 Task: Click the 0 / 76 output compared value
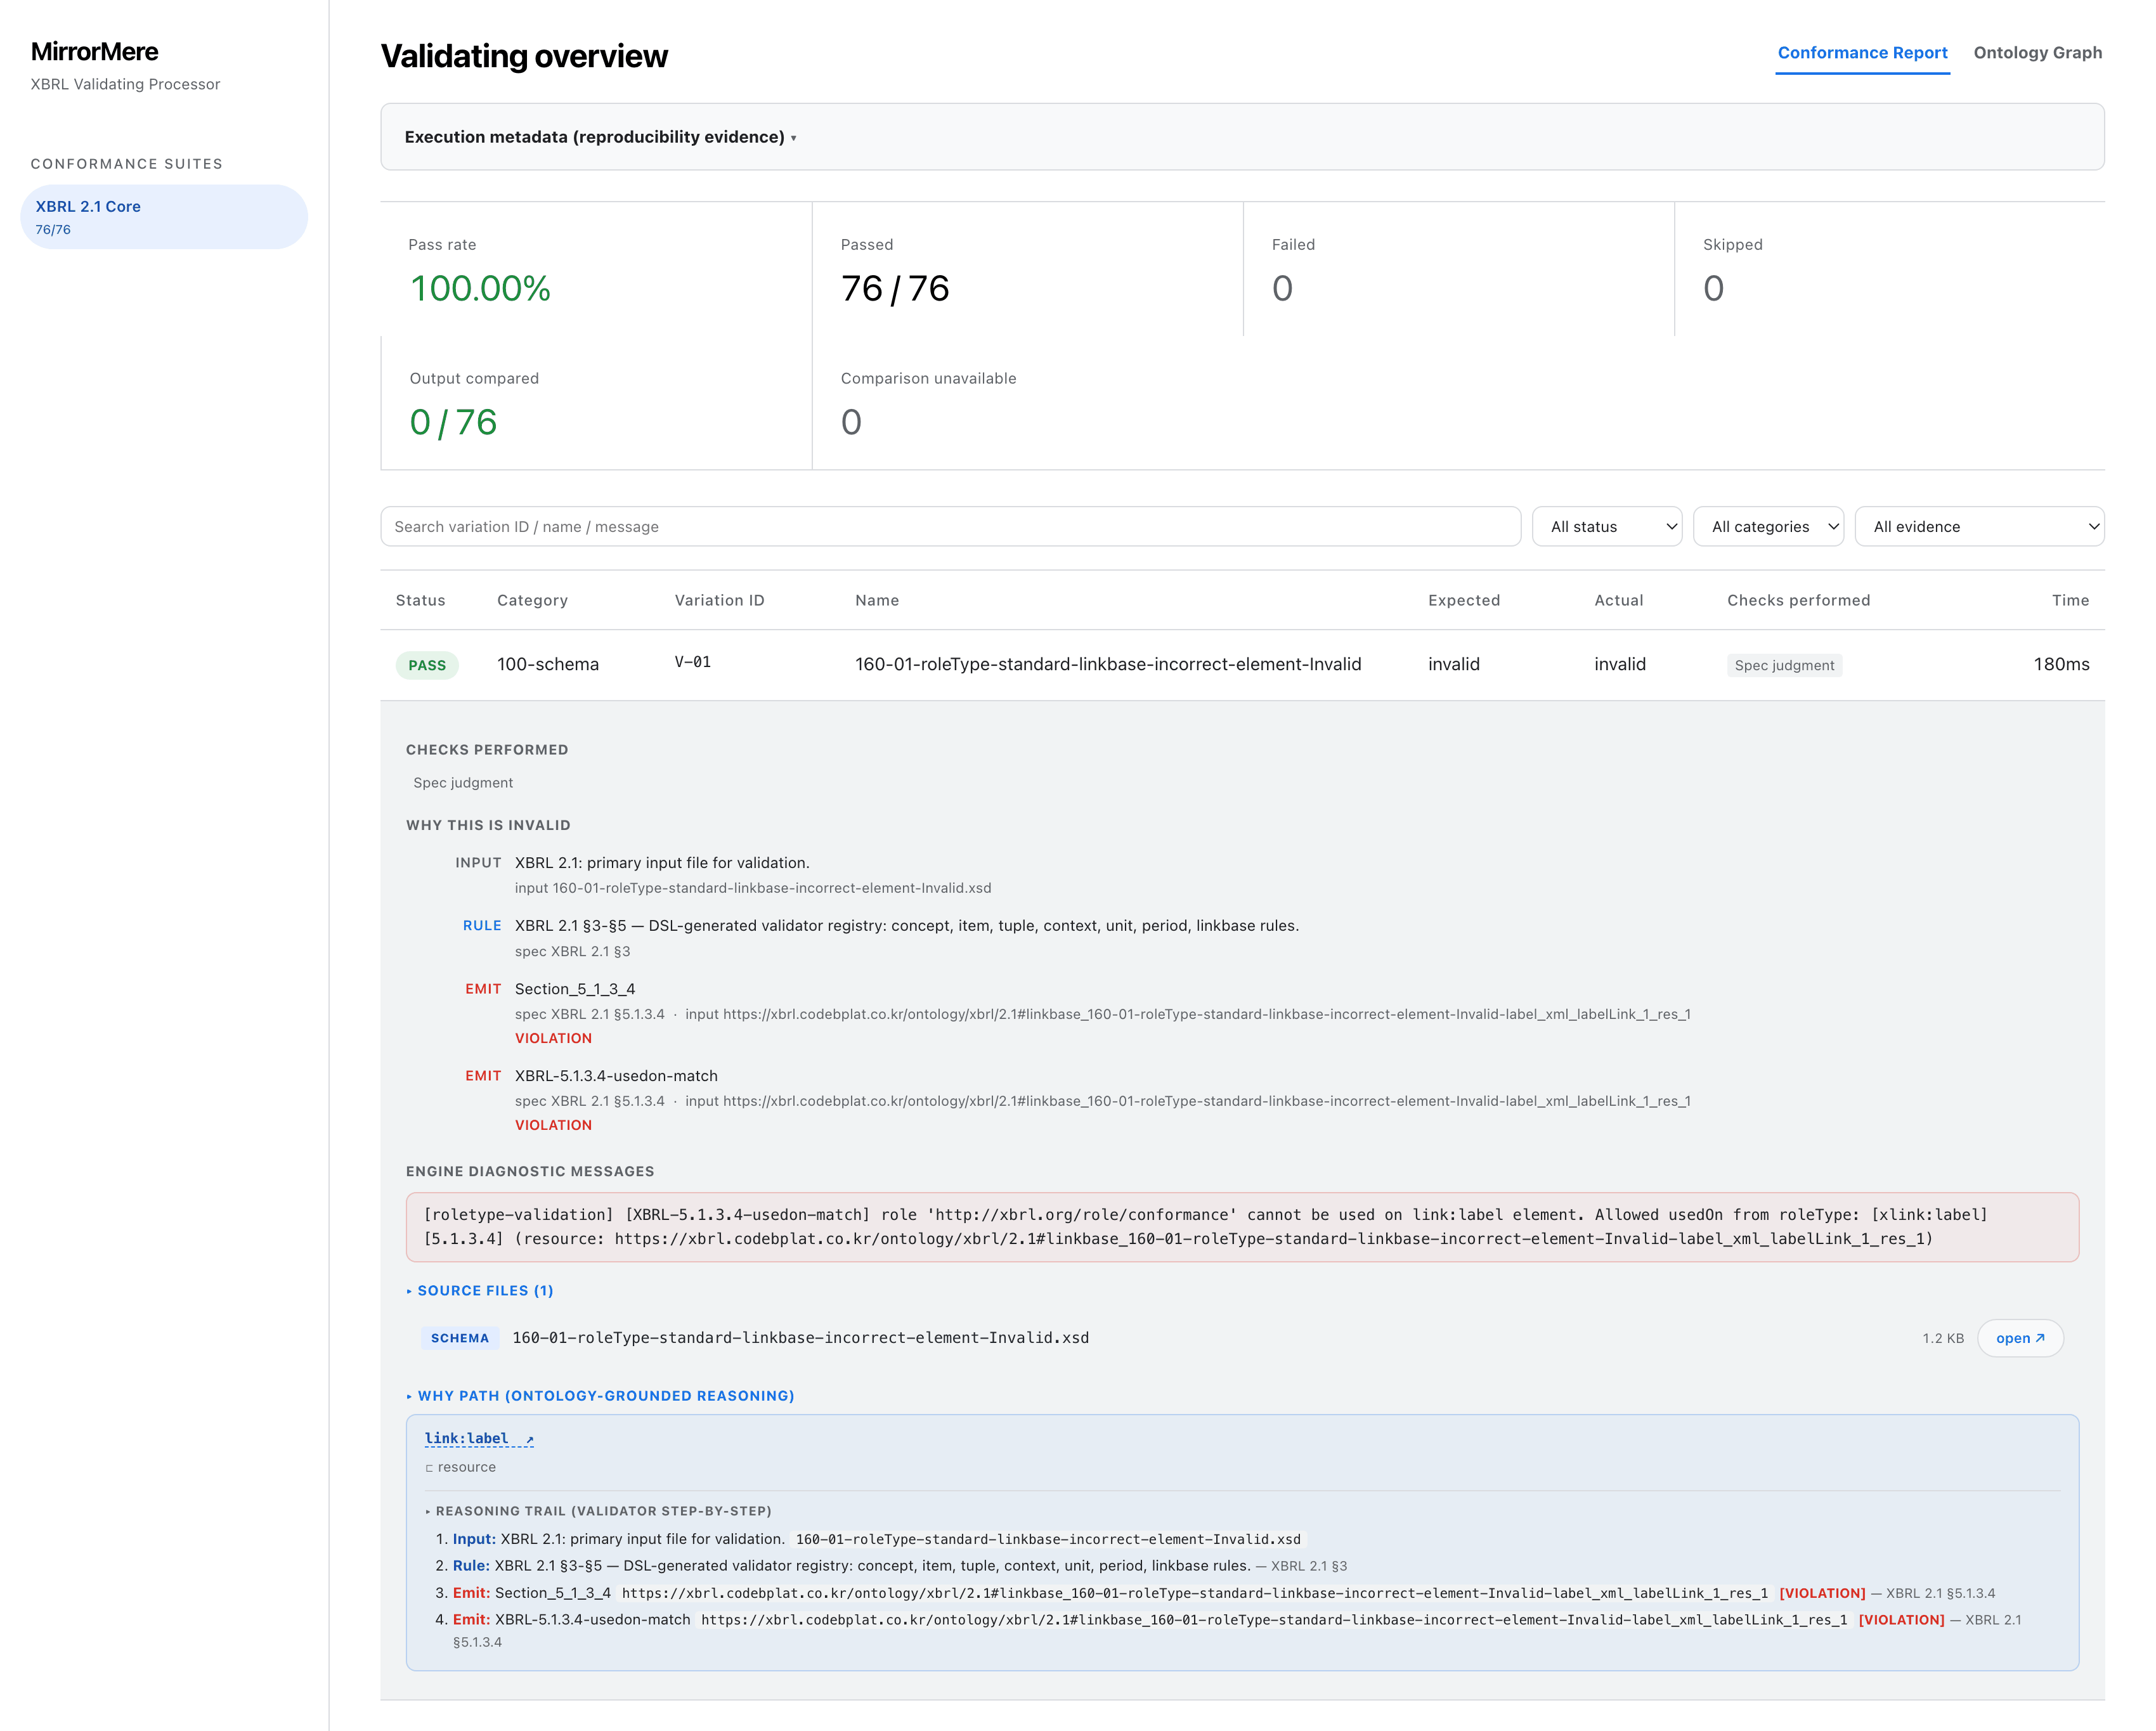pos(453,423)
